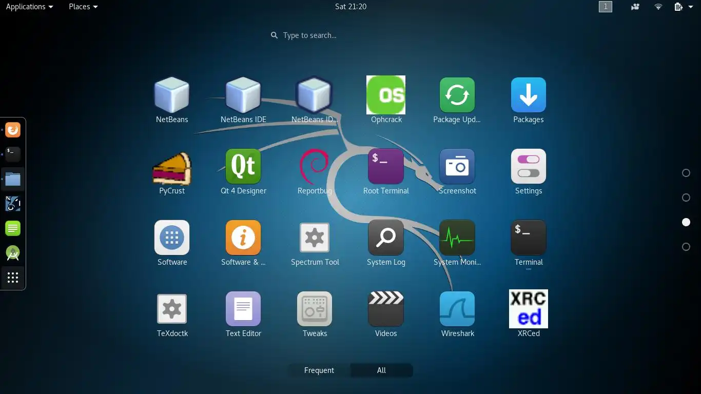Click the Wi-Fi status icon in the top bar
Viewport: 701px width, 394px height.
[x=658, y=7]
